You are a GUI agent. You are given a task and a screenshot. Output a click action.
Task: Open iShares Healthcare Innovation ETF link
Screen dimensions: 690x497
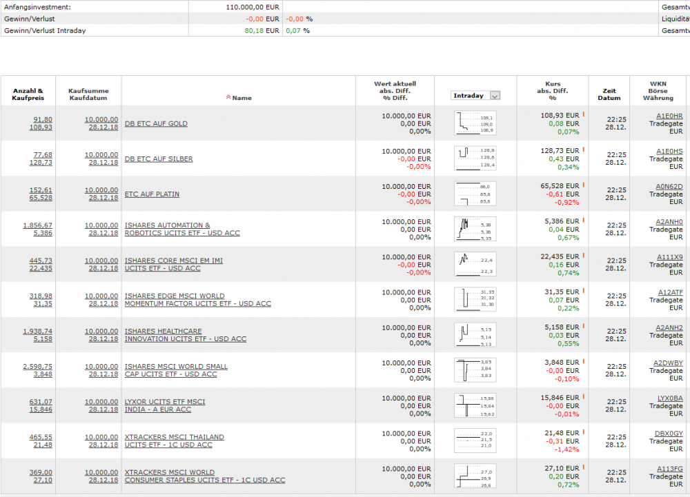[185, 335]
